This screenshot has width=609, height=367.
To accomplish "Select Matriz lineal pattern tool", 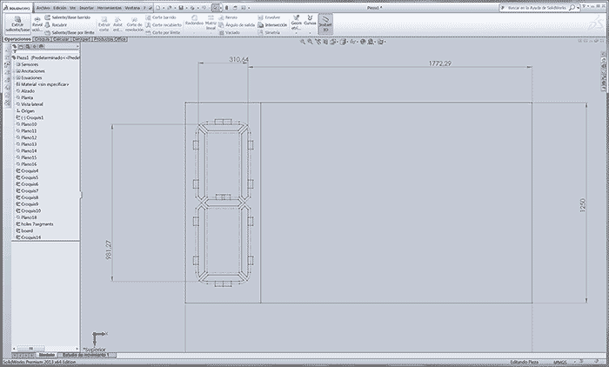I will (211, 22).
